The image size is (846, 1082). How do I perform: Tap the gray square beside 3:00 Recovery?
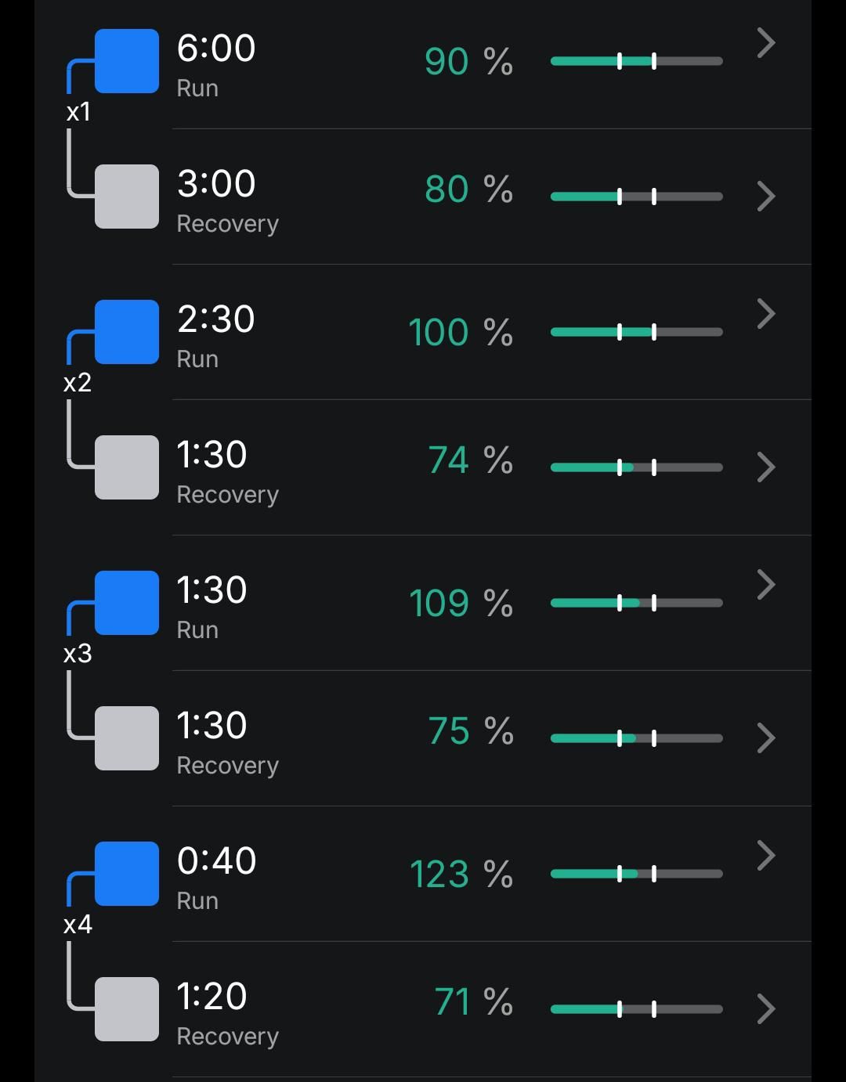point(127,197)
